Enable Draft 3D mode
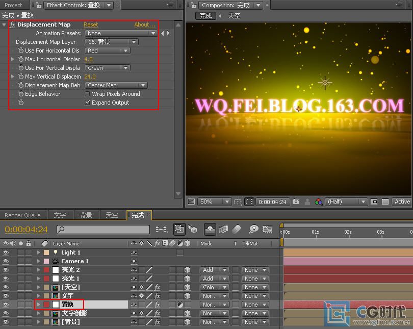This screenshot has height=329, width=413. pyautogui.click(x=192, y=229)
